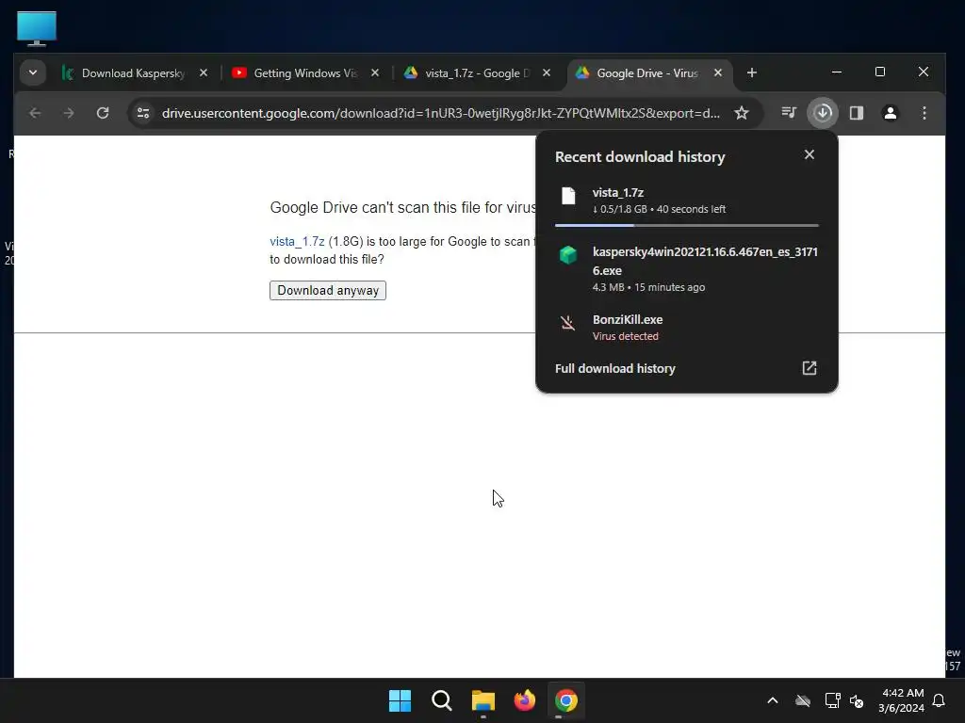965x723 pixels.
Task: Open the vista_1.7z link on page
Action: [x=297, y=242]
